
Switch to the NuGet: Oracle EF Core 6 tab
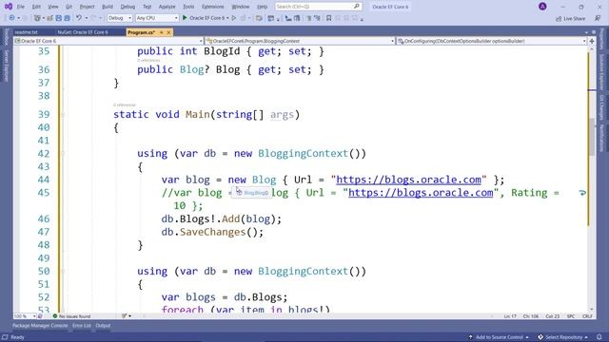tap(83, 32)
